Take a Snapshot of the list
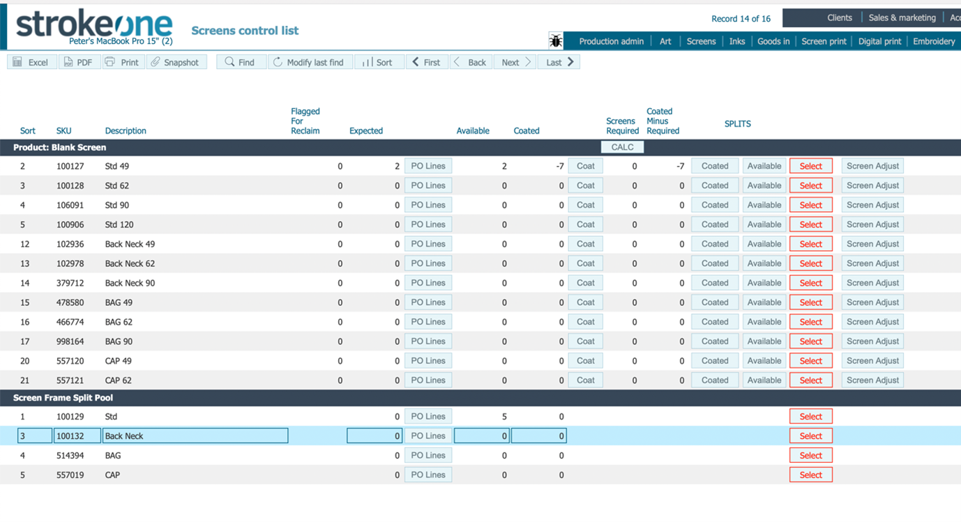 (176, 62)
